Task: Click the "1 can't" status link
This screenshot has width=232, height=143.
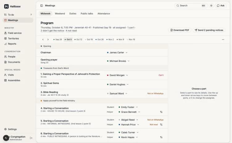Action: (131, 28)
